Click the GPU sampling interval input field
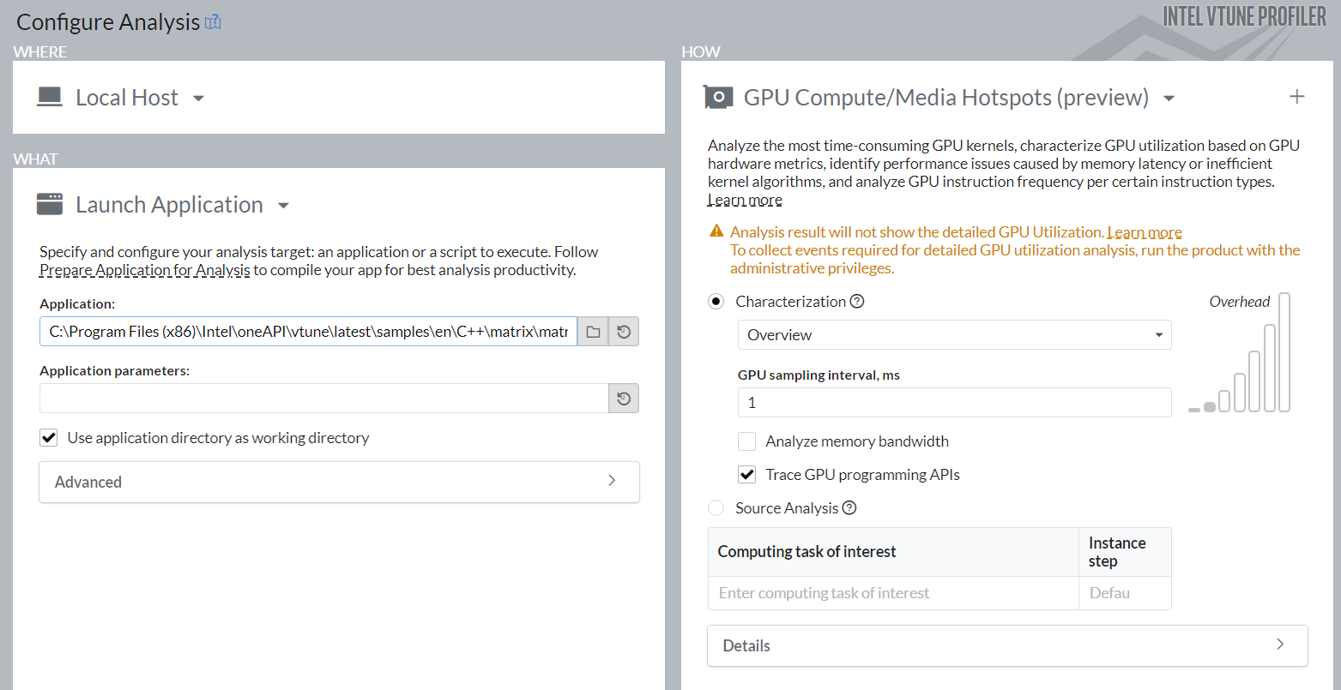 954,403
